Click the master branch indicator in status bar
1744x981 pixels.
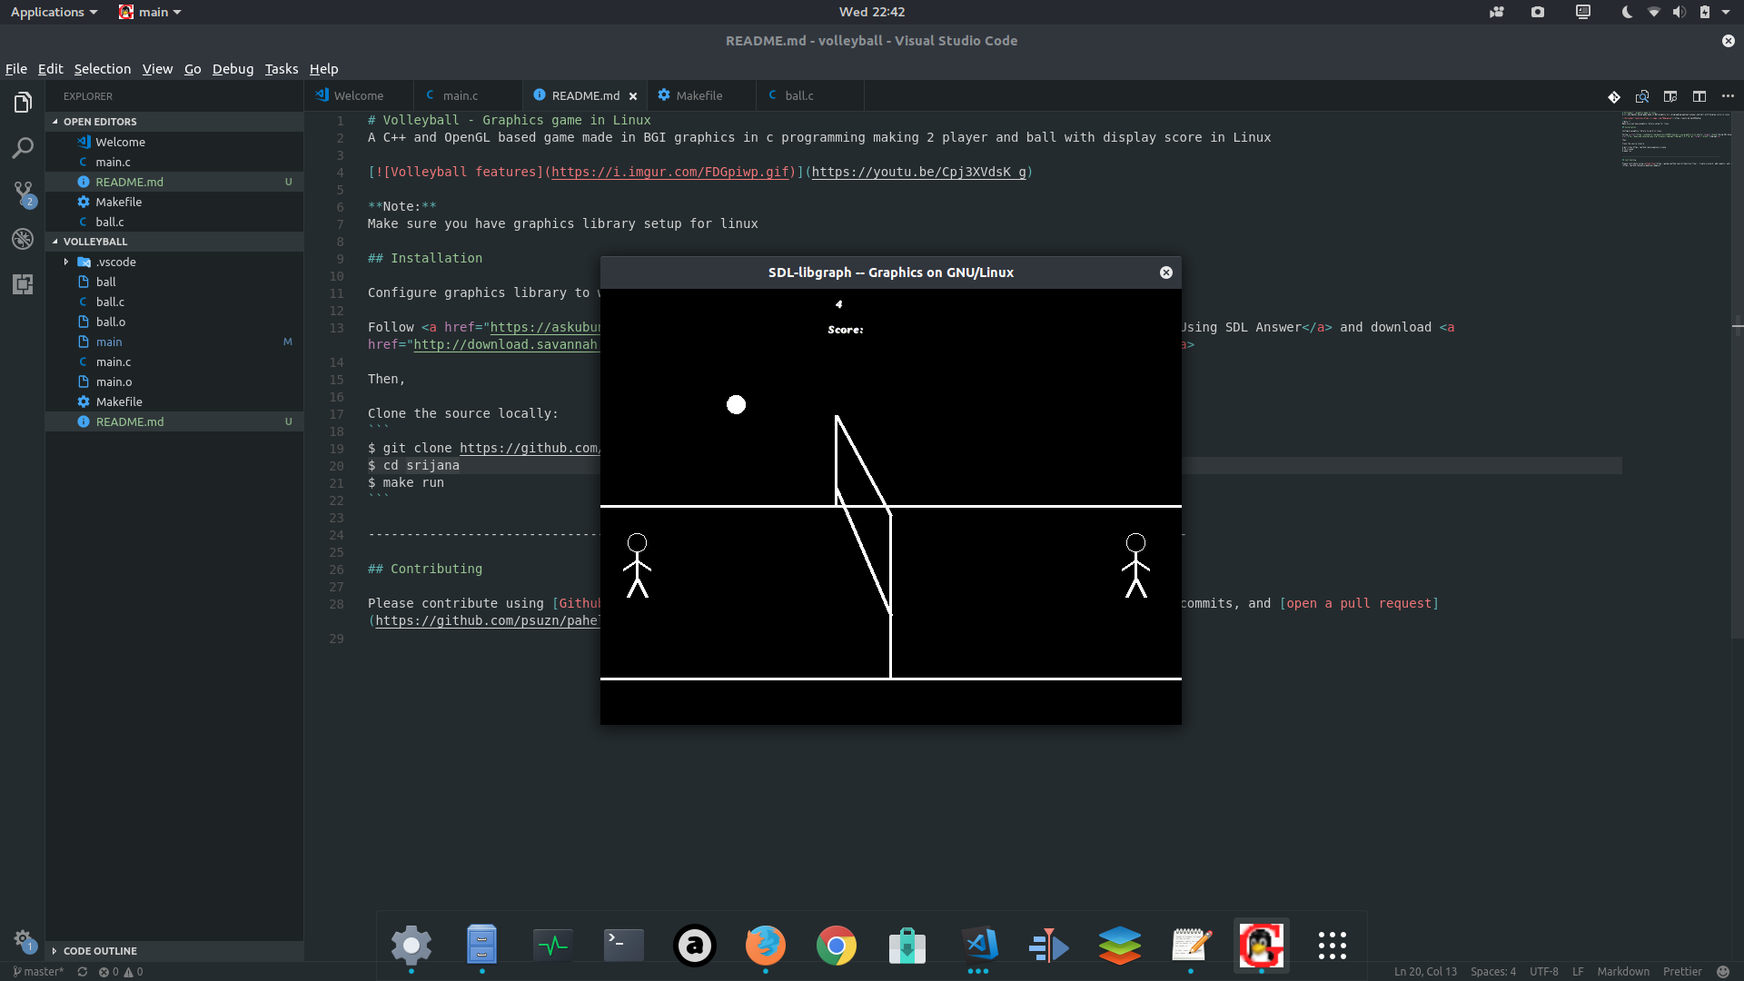coord(38,972)
